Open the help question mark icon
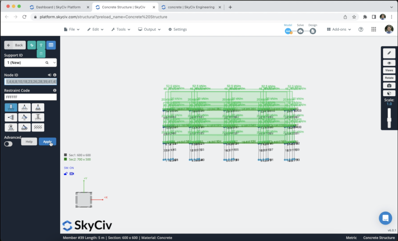This screenshot has width=398, height=241. coord(361,29)
